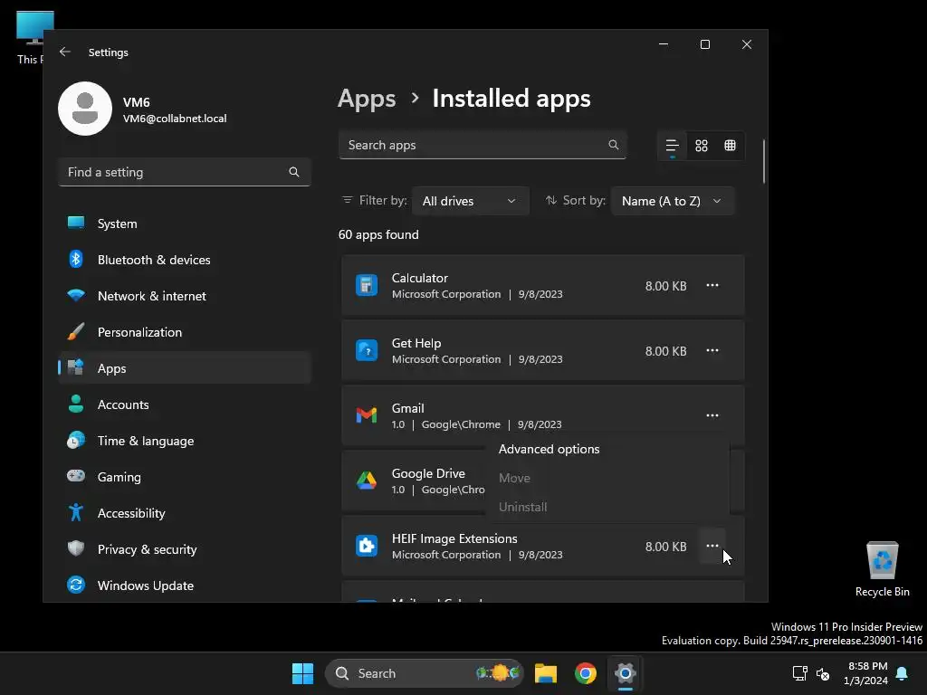Click the Windows Start button
The image size is (927, 695).
pos(302,673)
